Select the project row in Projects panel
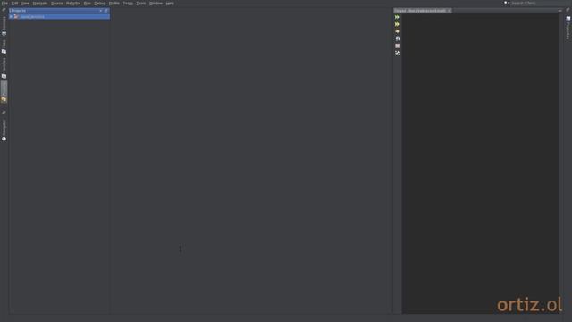This screenshot has width=572, height=322. pos(60,17)
